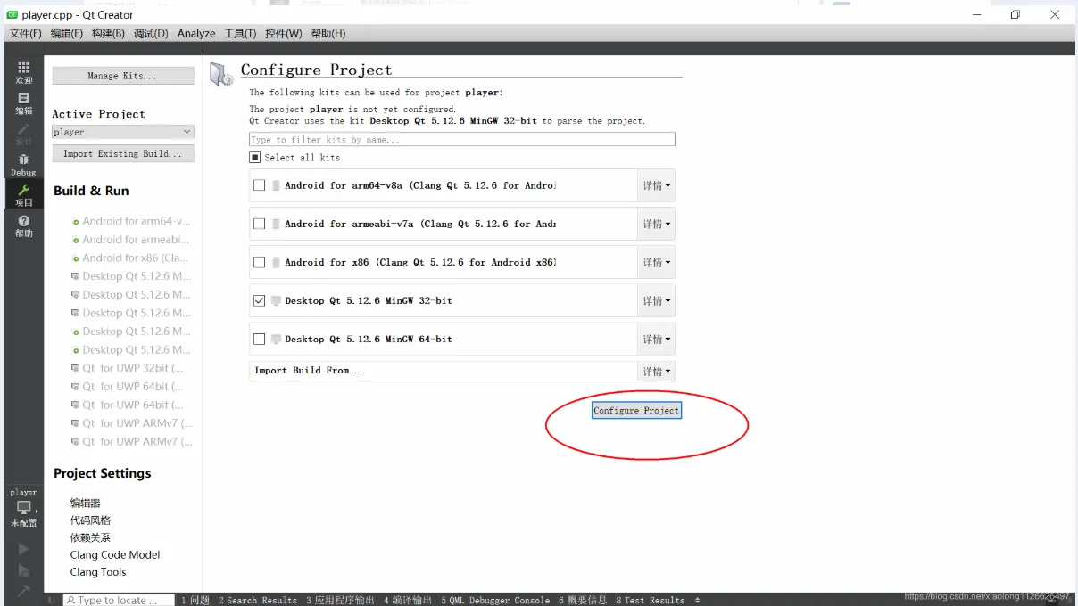The height and width of the screenshot is (606, 1078).
Task: Open the 调试(D) menu
Action: 151,33
